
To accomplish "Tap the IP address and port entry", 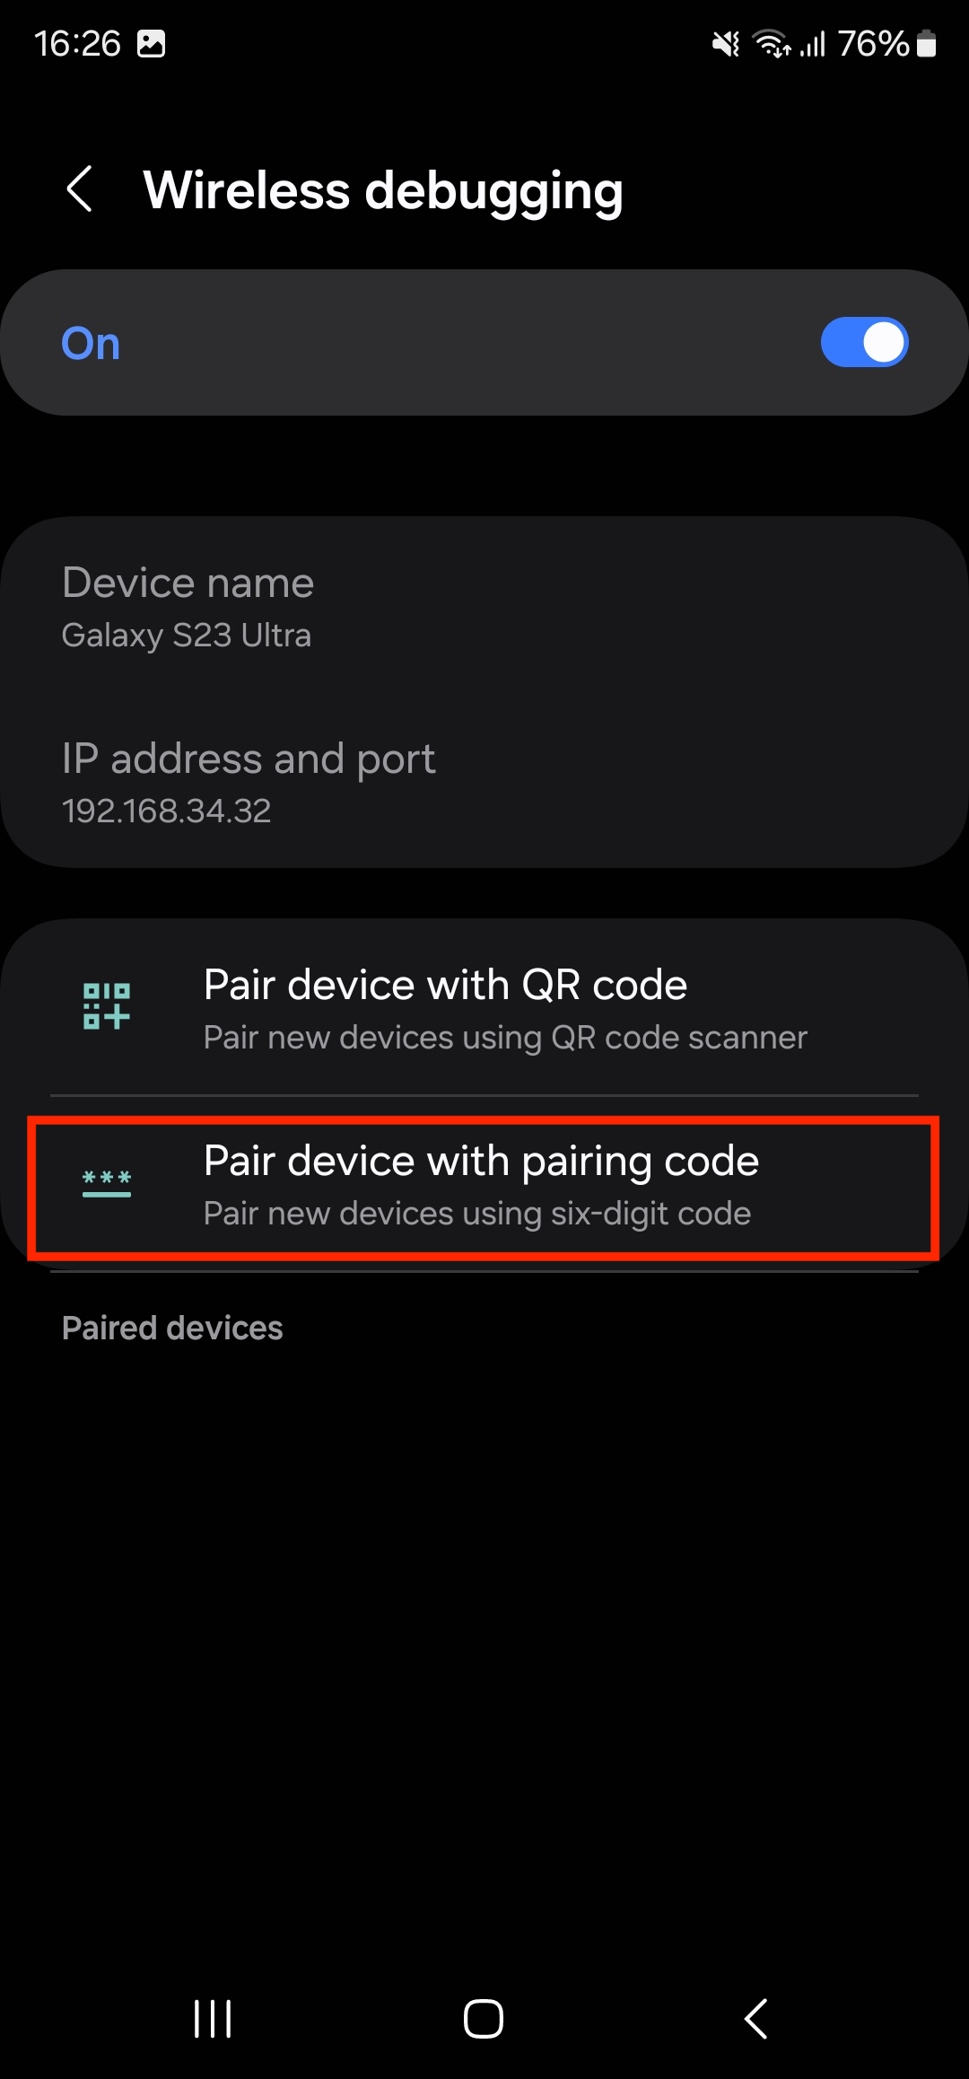I will [484, 783].
